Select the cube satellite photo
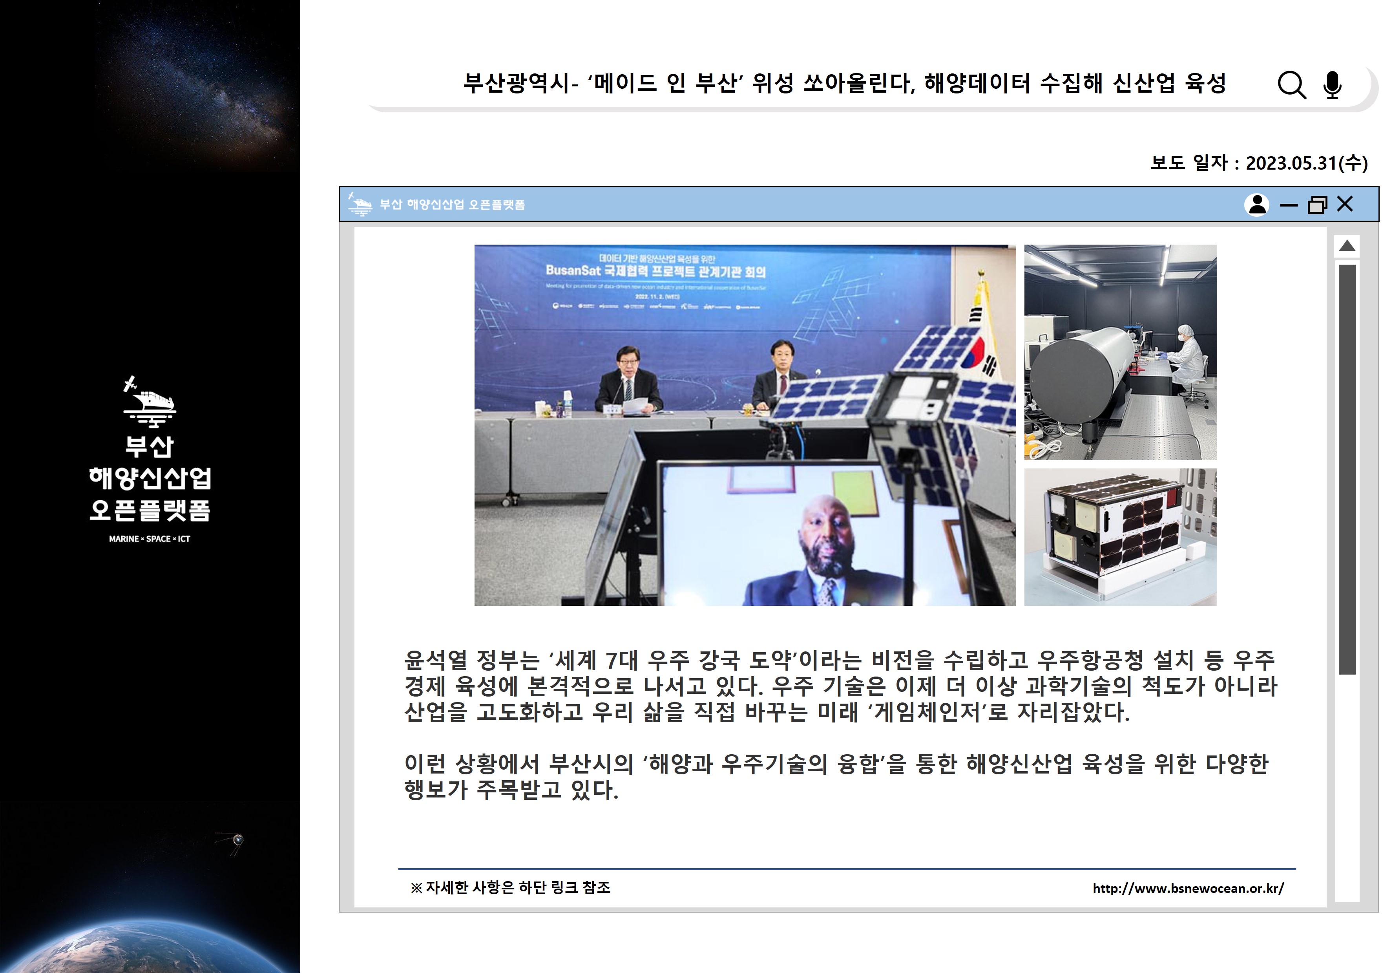 pyautogui.click(x=1120, y=537)
